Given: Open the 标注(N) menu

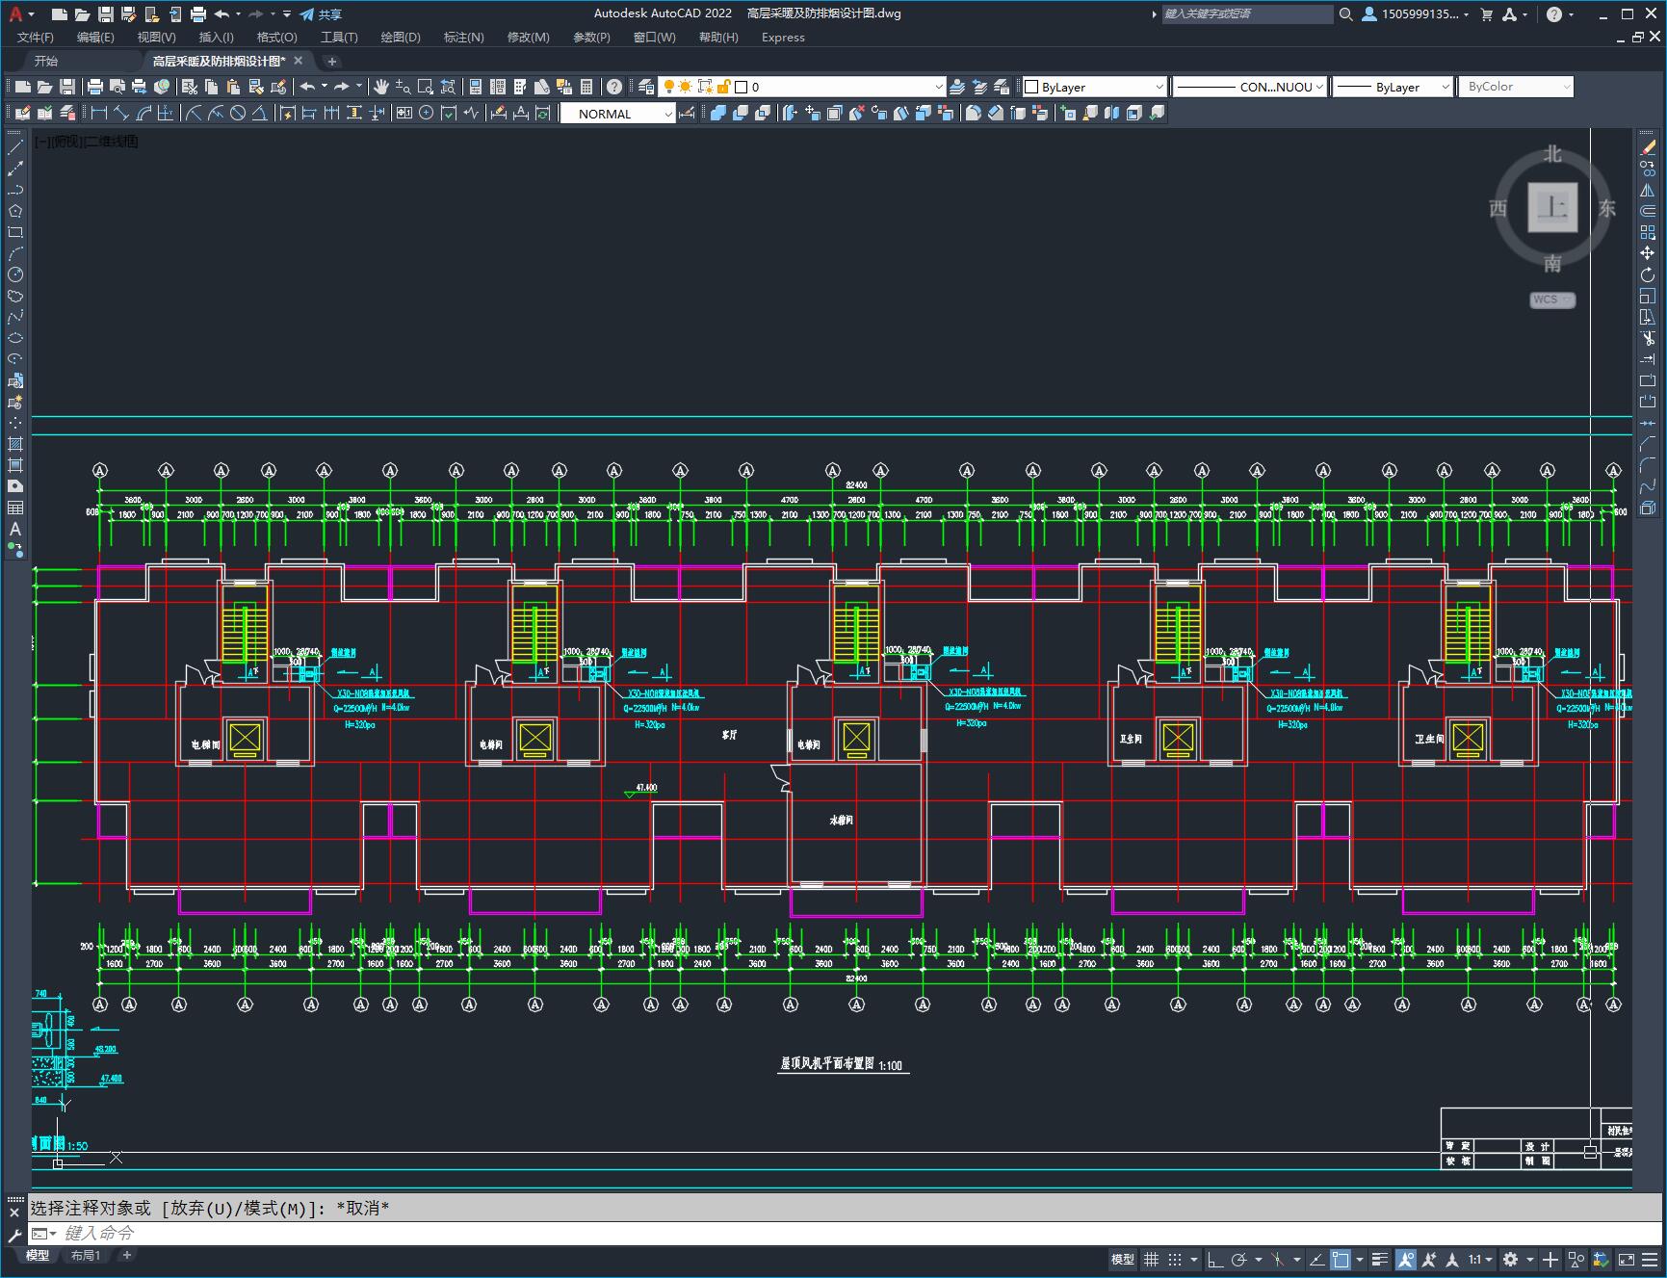Looking at the screenshot, I should click(463, 38).
